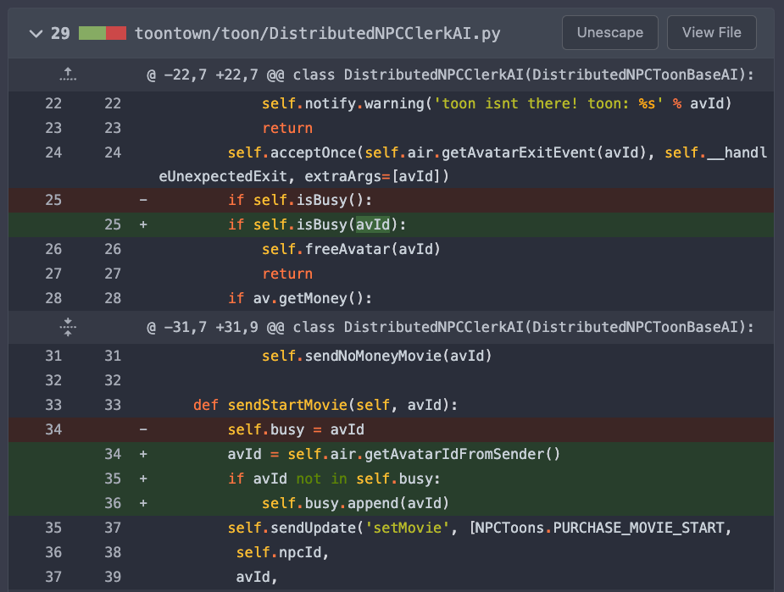Click the Unescape button

[610, 32]
